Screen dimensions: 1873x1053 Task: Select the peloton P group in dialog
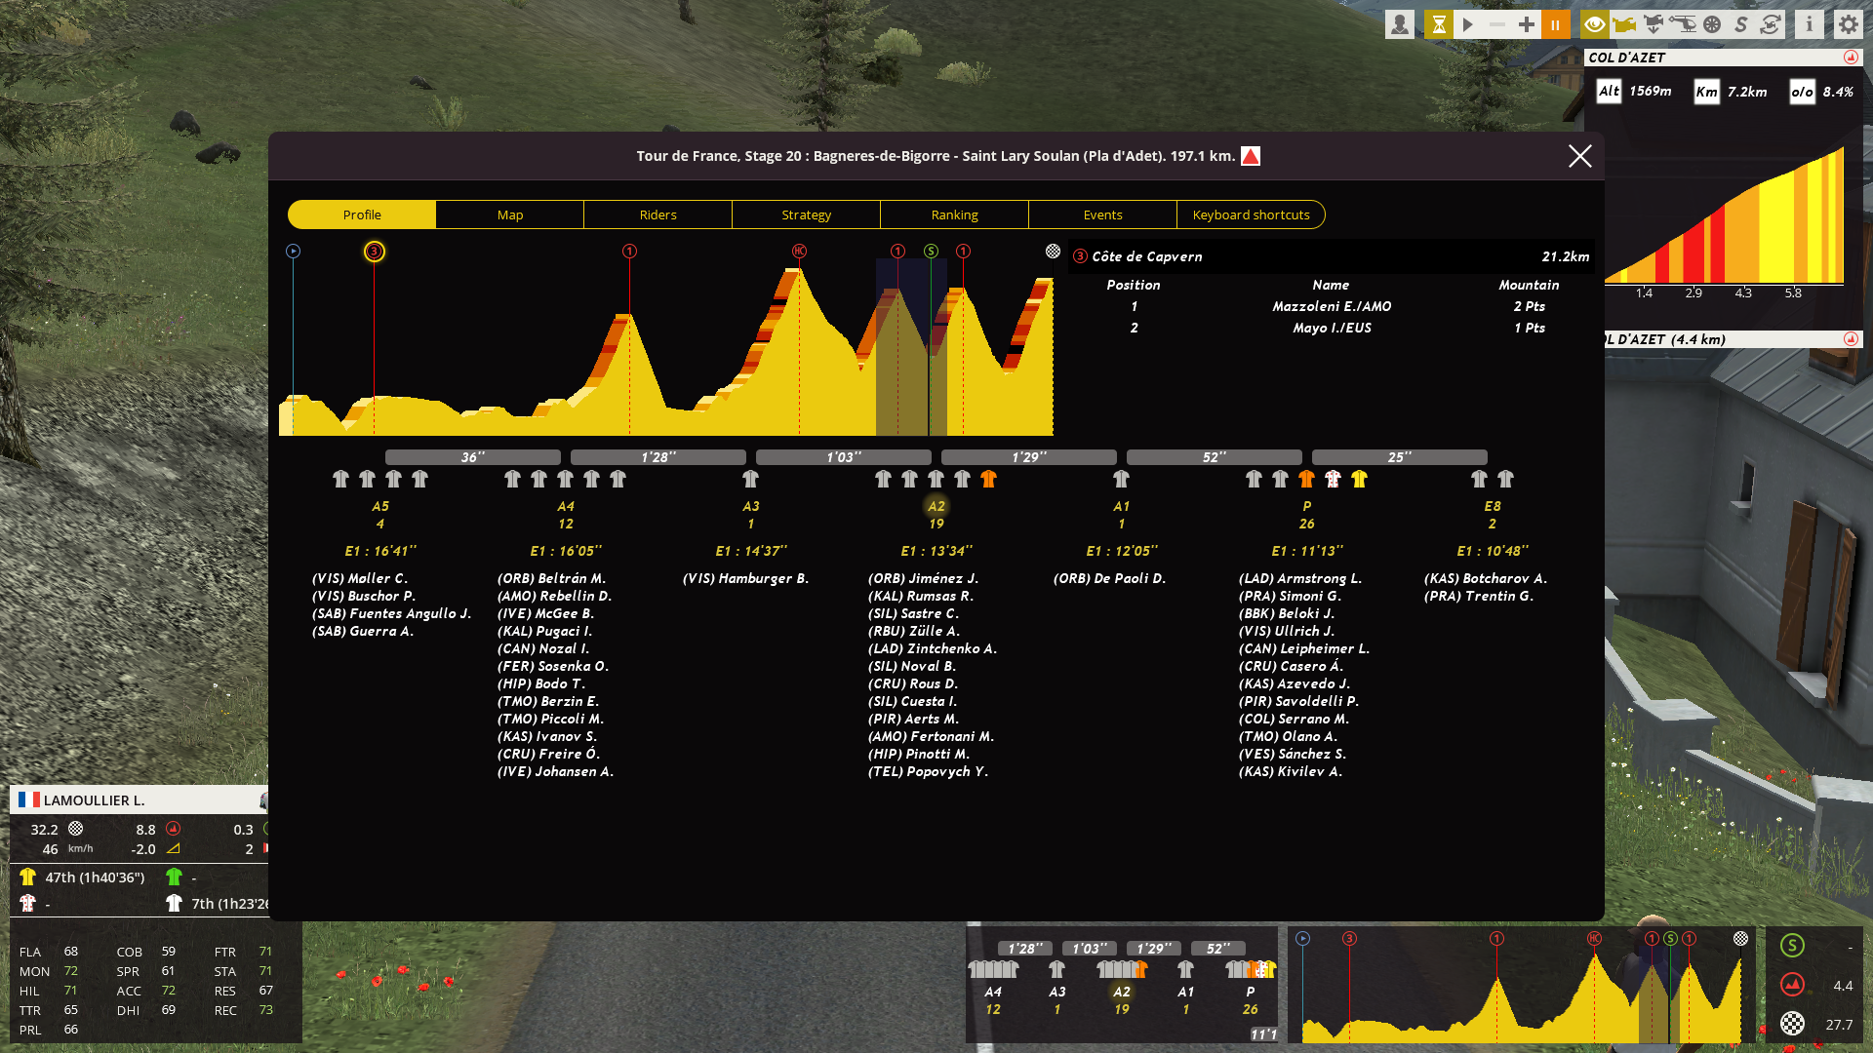tap(1307, 506)
